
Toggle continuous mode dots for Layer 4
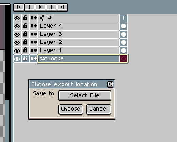[x=34, y=26]
